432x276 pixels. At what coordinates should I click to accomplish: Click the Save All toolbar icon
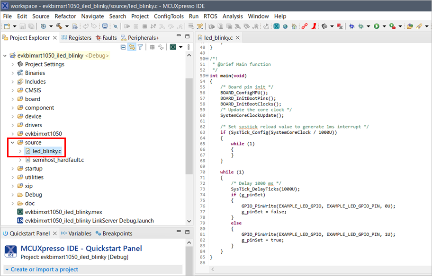31,26
